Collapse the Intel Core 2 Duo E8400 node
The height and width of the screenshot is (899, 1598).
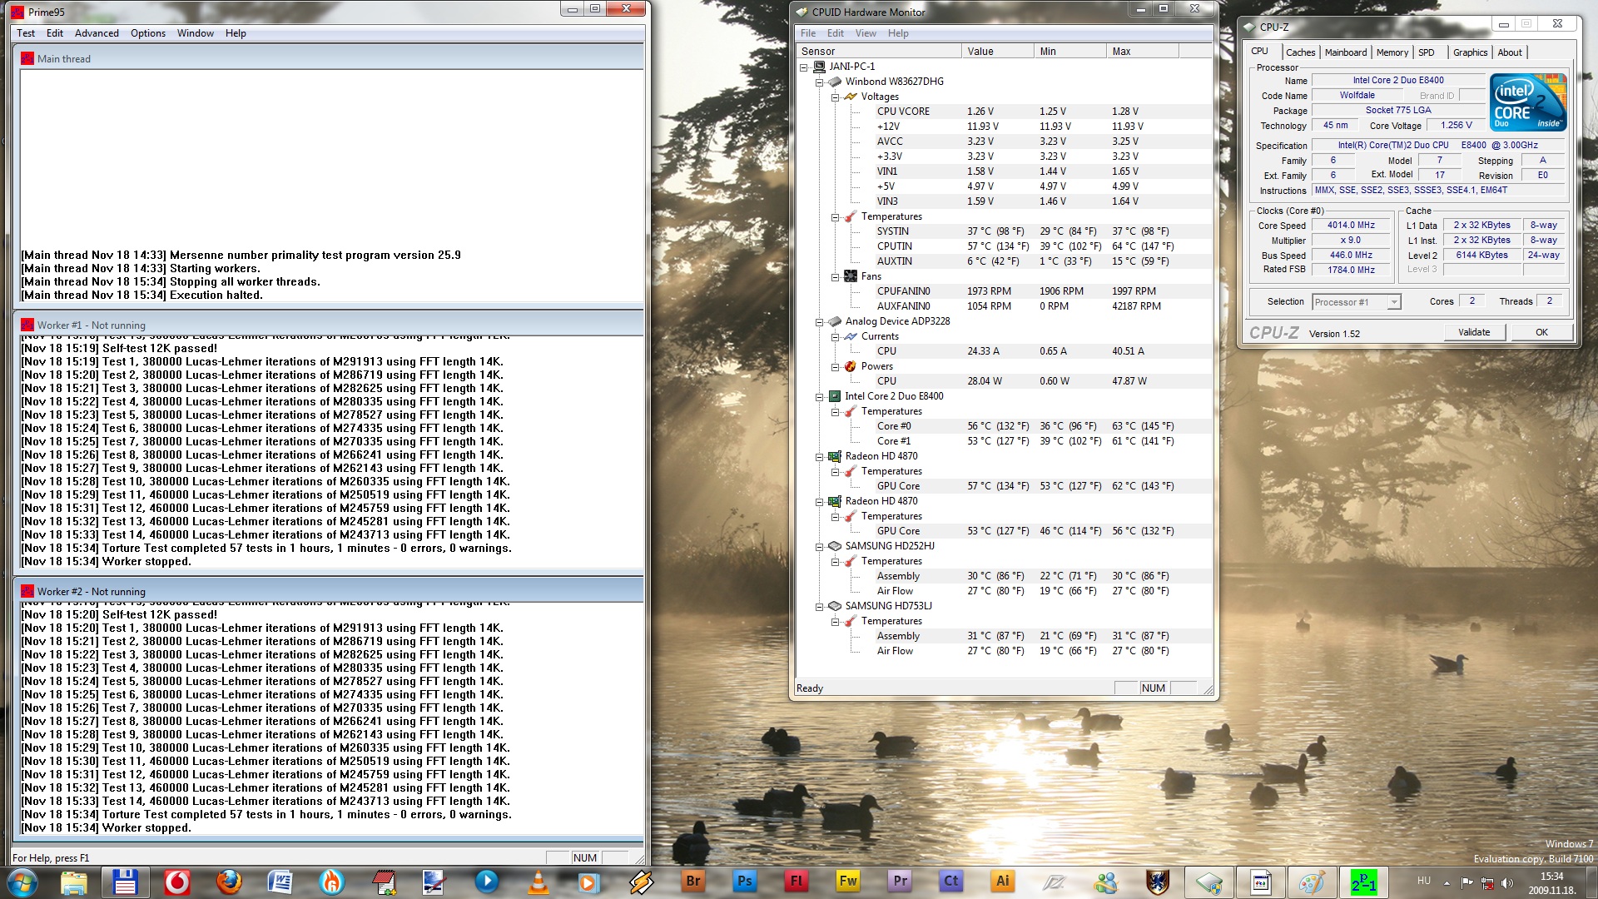click(x=819, y=396)
